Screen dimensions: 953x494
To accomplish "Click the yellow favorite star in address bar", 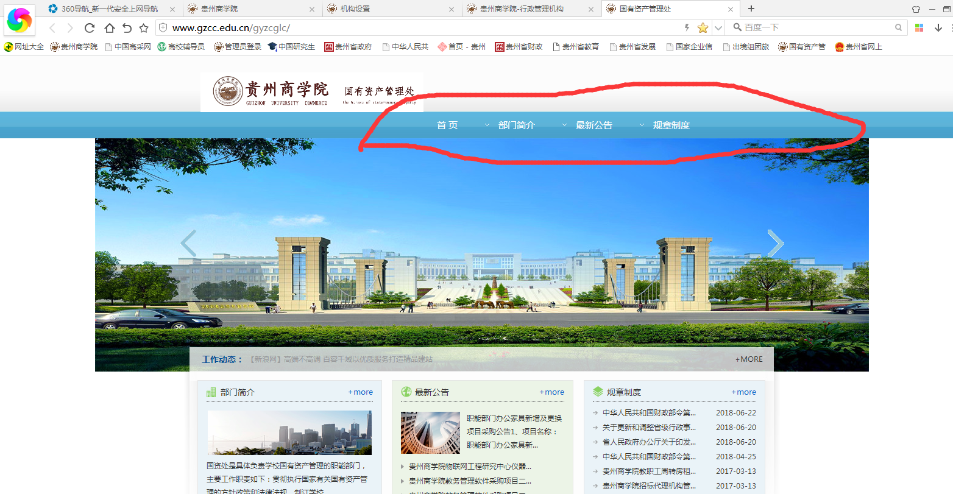I will [703, 28].
